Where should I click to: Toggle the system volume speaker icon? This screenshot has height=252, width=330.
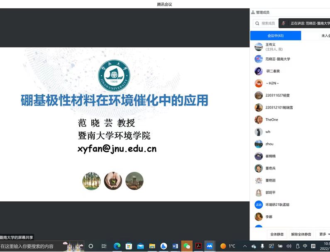[x=288, y=246]
